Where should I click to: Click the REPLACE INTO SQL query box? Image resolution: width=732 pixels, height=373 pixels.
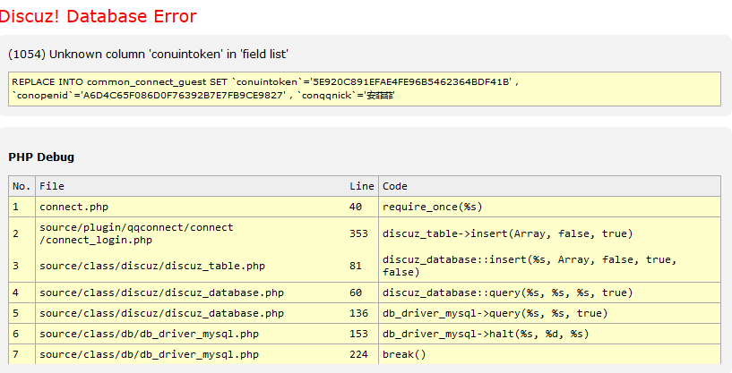(364, 89)
